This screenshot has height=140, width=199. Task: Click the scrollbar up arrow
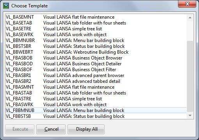pyautogui.click(x=190, y=17)
